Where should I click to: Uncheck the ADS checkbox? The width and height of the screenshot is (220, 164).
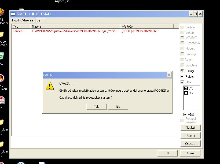point(185,114)
